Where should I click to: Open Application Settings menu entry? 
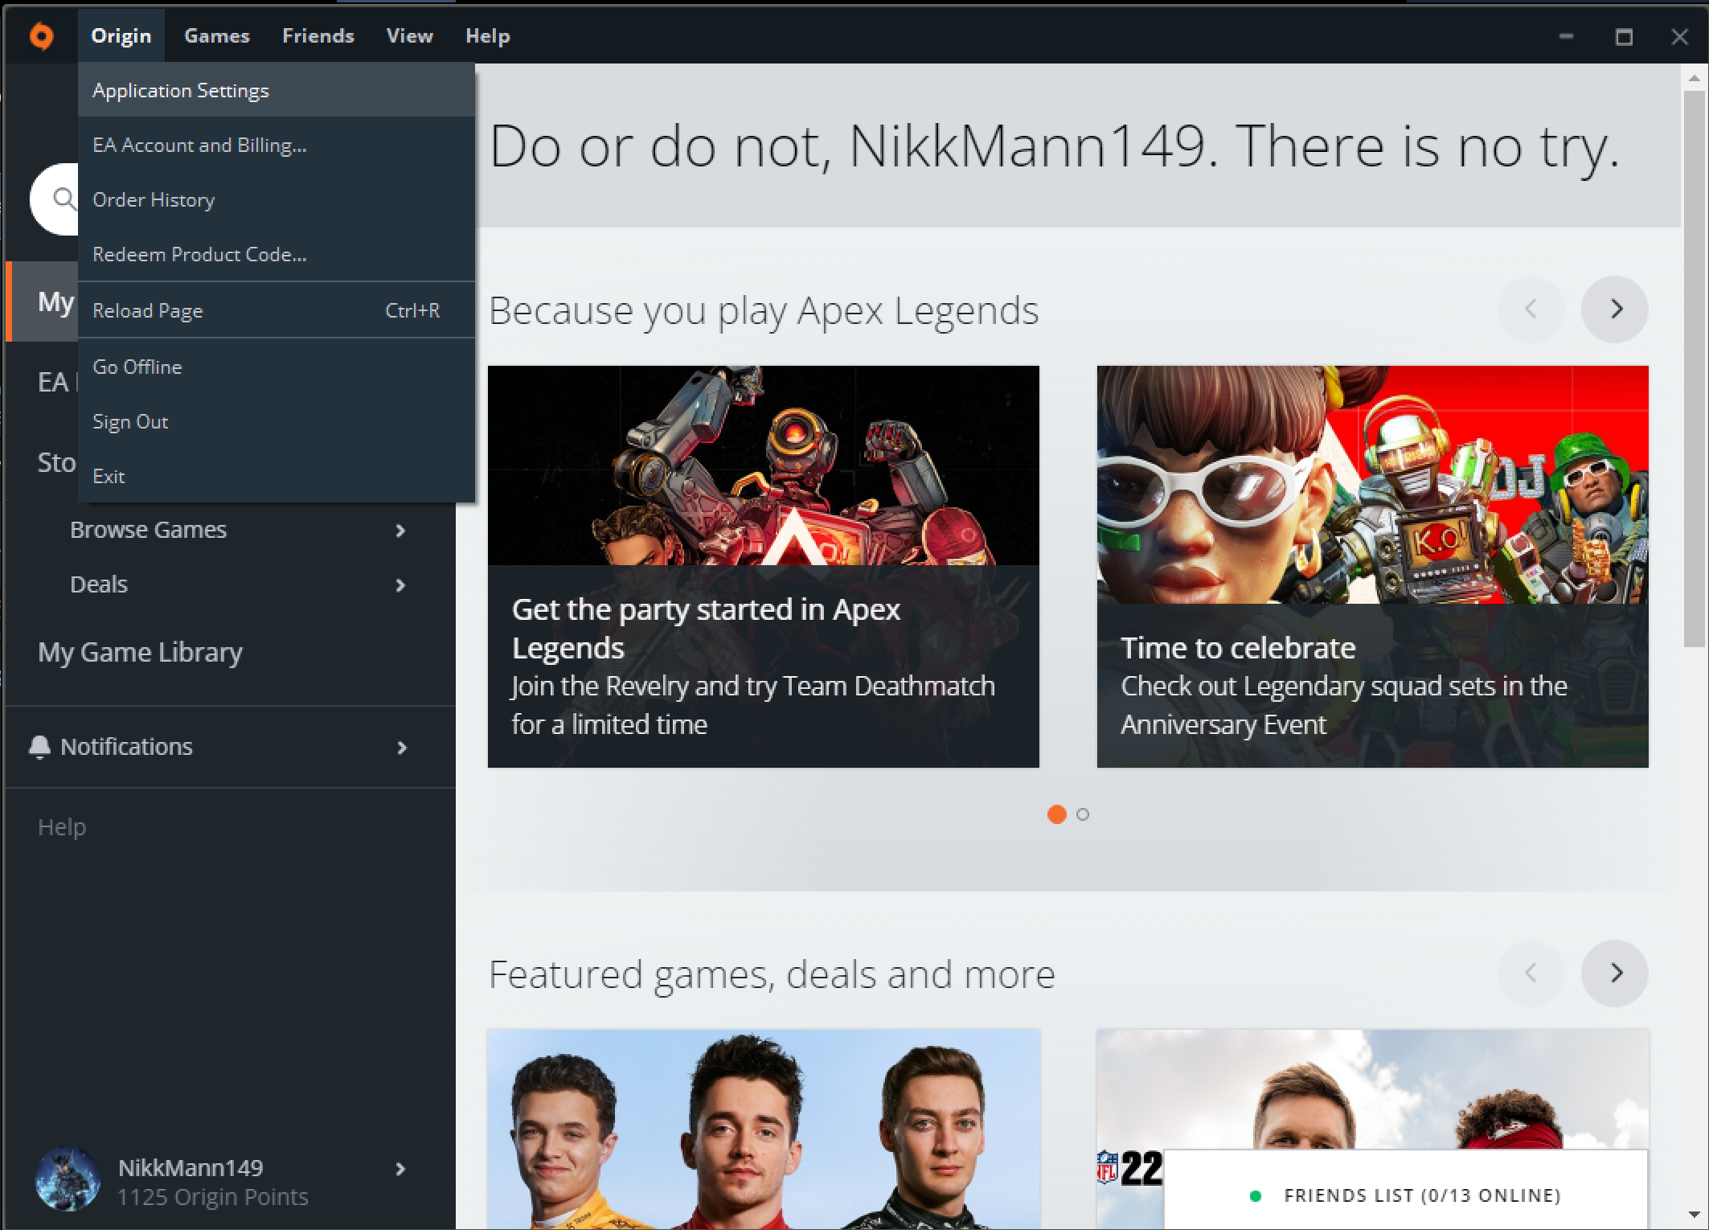click(181, 91)
